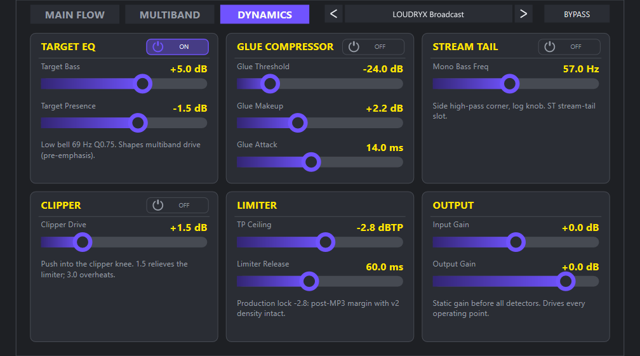
Task: Click the Limiter Release slider handle
Action: [309, 281]
